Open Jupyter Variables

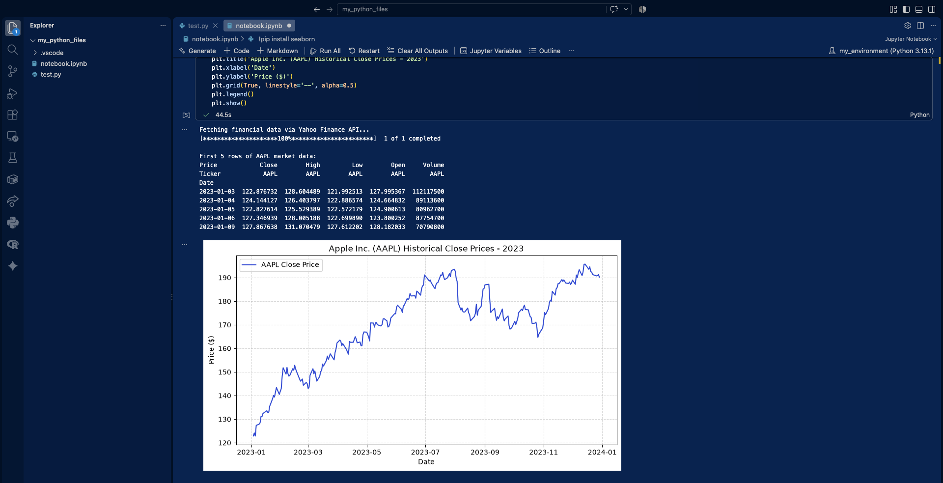coord(491,51)
